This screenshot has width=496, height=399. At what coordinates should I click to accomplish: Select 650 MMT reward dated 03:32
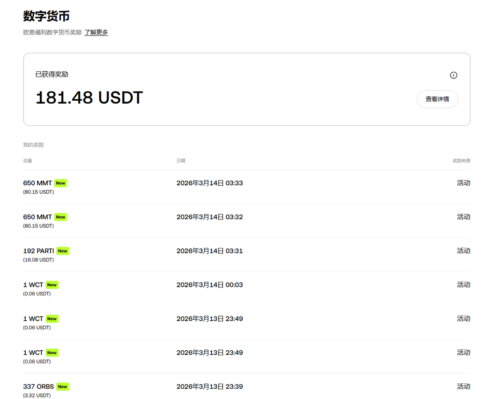38,217
